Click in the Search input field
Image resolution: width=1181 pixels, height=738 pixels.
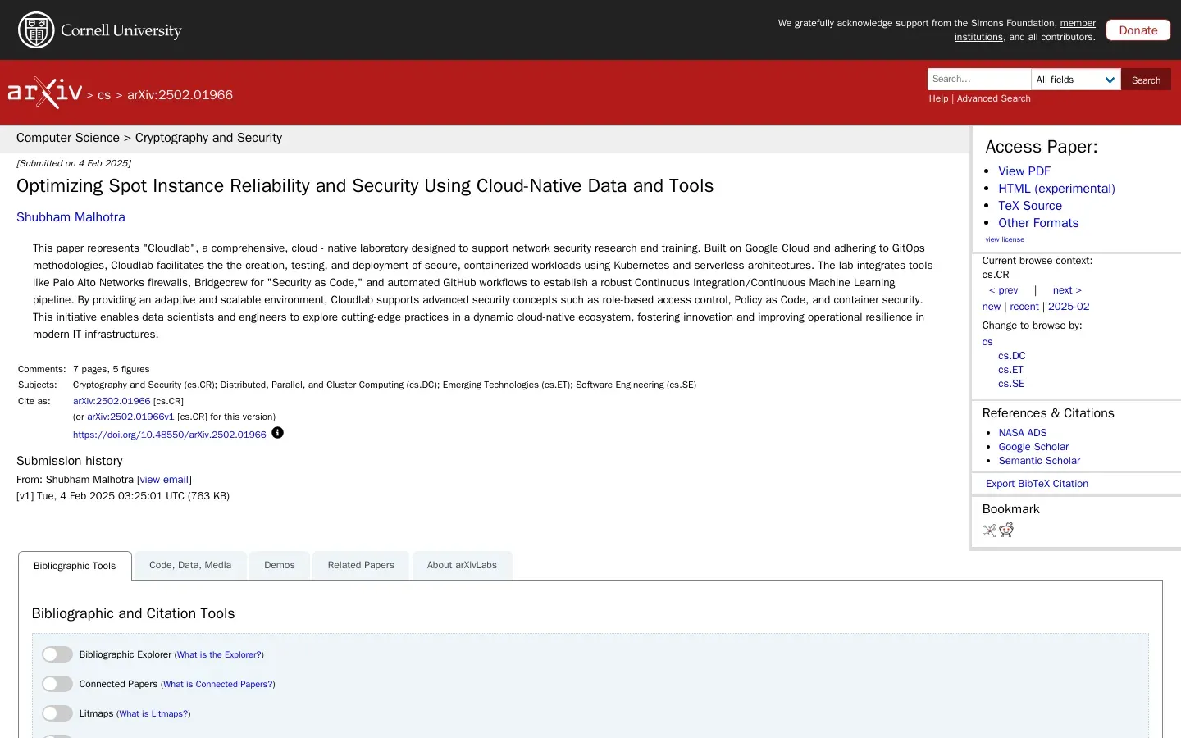[979, 80]
